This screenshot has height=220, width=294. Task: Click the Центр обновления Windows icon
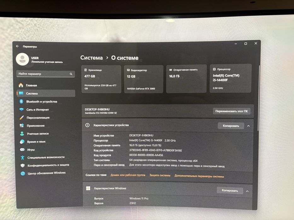point(23,173)
